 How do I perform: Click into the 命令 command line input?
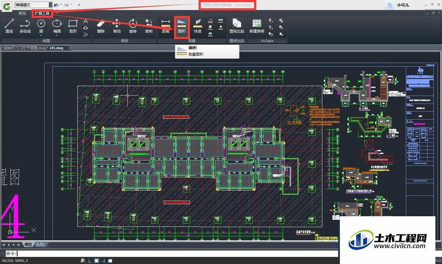(x=172, y=253)
